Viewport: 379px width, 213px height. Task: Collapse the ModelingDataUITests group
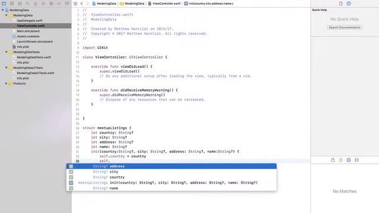click(x=7, y=67)
